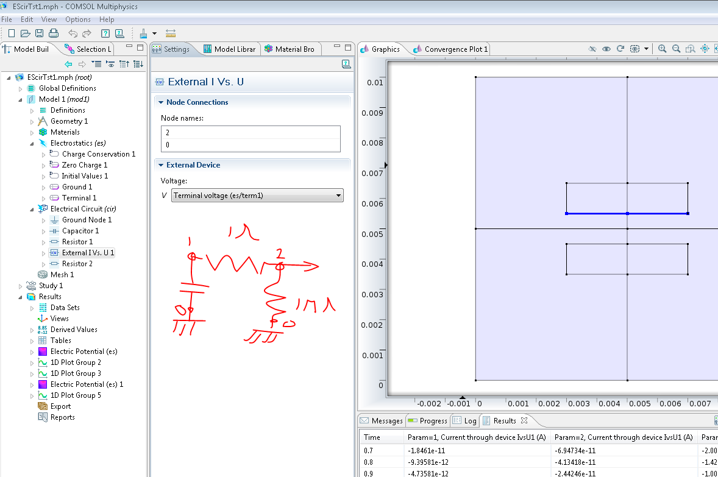718x477 pixels.
Task: Open the Options menu
Action: point(77,19)
